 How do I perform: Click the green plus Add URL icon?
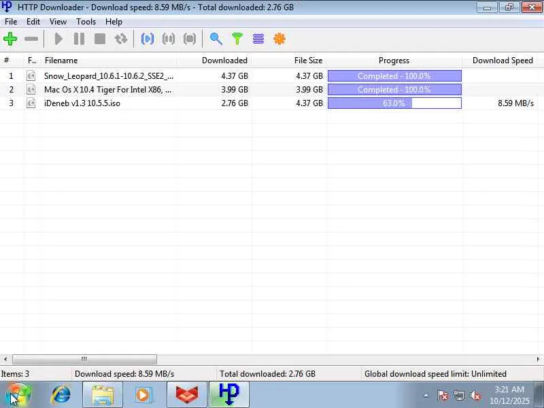point(10,39)
